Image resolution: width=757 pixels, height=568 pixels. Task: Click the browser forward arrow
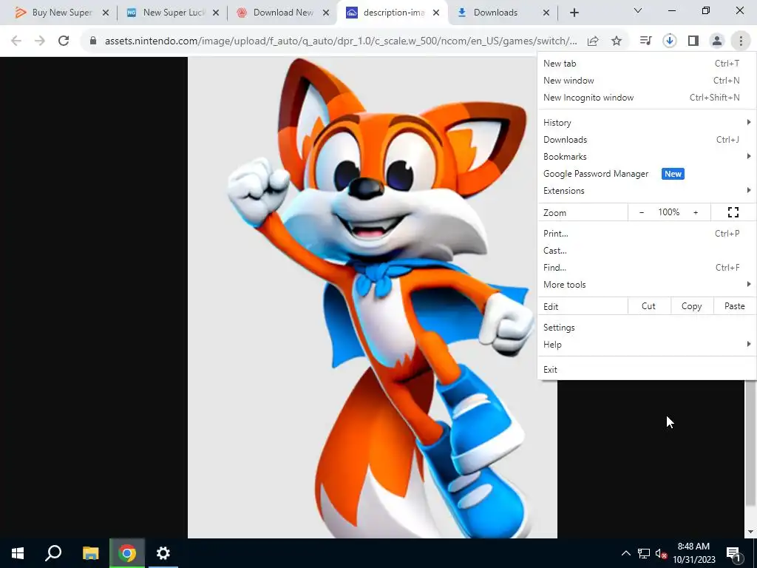pyautogui.click(x=40, y=41)
